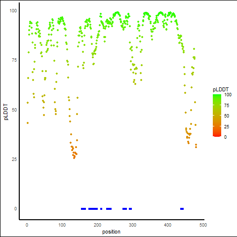The height and width of the screenshot is (237, 237).
Task: Click the x-axis tick label 100
Action: (62, 225)
